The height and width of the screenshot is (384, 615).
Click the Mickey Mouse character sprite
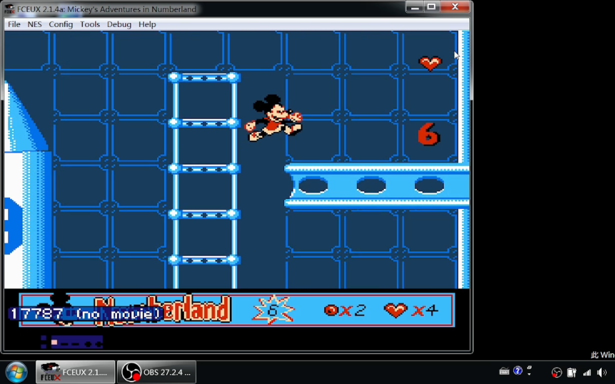[x=273, y=118]
